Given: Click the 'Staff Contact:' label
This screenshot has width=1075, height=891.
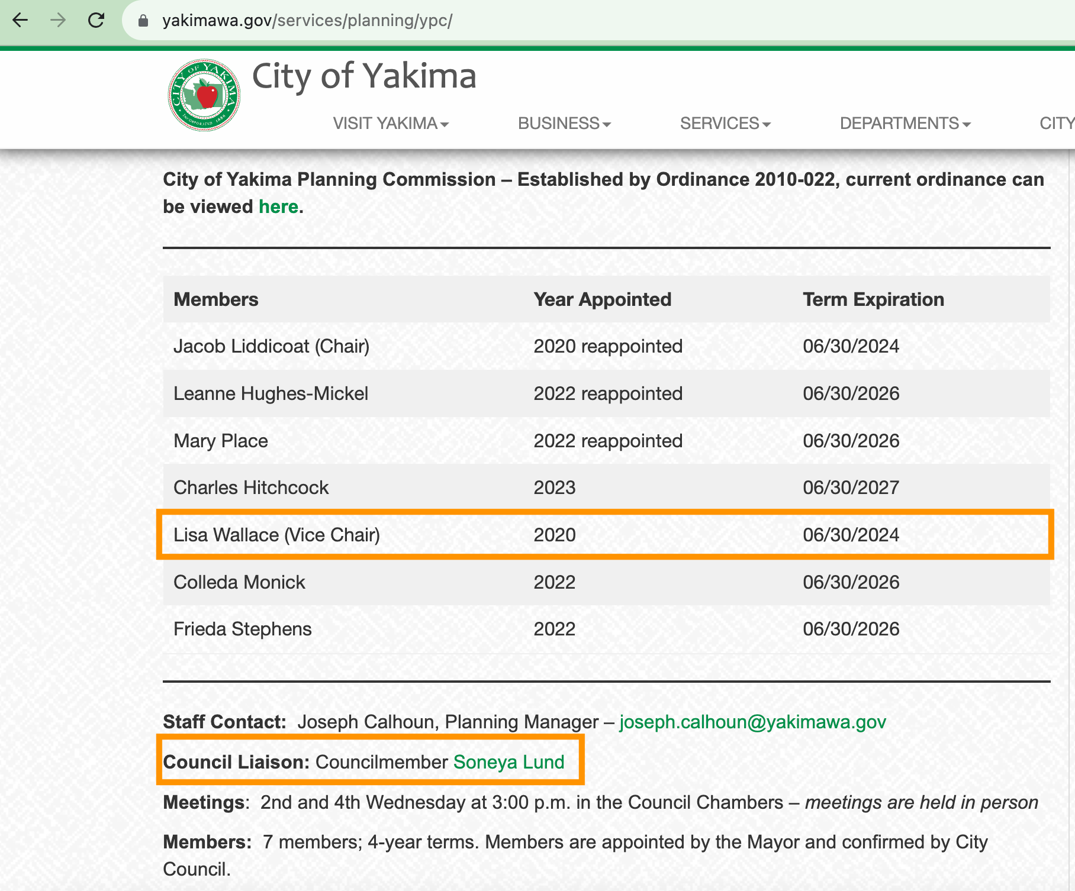Looking at the screenshot, I should pos(224,722).
